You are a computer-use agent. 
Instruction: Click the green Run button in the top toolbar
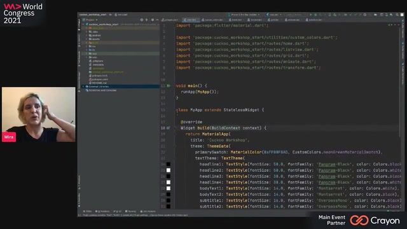tap(311, 15)
